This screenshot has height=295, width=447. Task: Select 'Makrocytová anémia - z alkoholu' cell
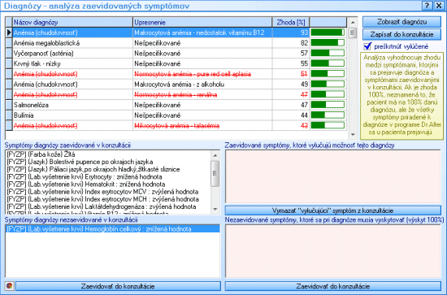pyautogui.click(x=202, y=85)
